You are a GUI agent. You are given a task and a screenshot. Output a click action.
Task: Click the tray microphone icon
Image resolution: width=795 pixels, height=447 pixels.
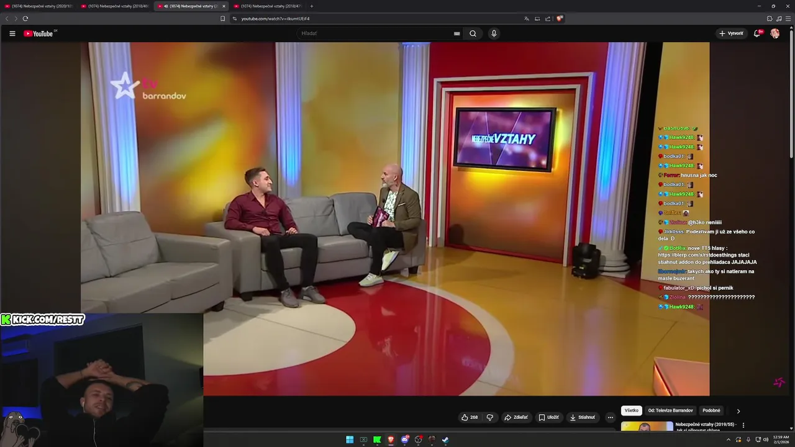tap(748, 440)
